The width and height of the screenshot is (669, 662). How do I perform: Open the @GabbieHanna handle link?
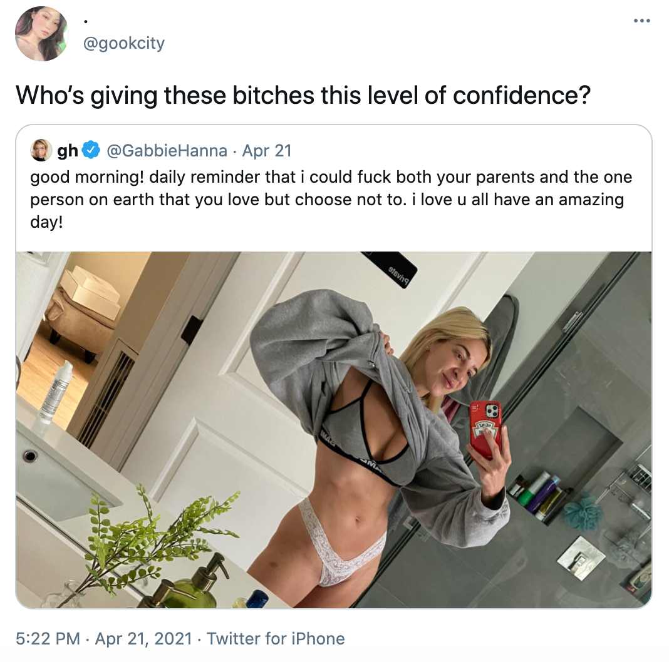tap(167, 150)
